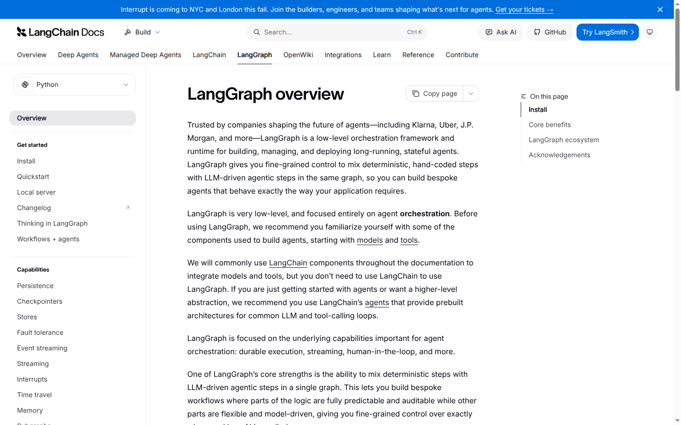Expand the Copy page options chevron
Image resolution: width=681 pixels, height=425 pixels.
[x=471, y=93]
